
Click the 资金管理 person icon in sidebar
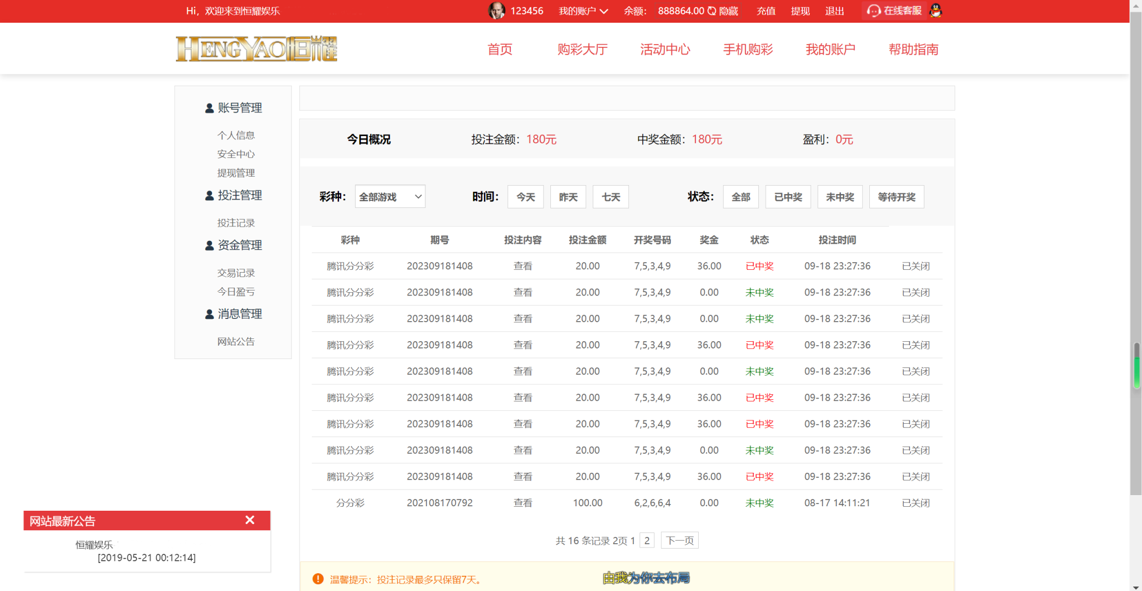[210, 245]
